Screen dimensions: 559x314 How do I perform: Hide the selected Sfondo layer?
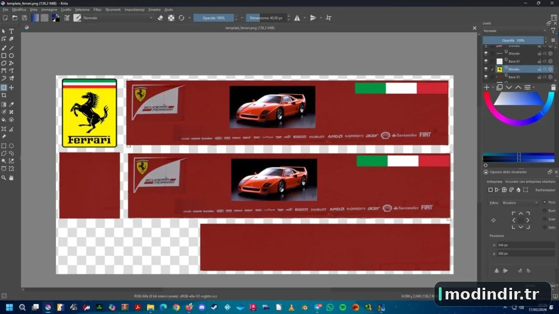(x=486, y=69)
